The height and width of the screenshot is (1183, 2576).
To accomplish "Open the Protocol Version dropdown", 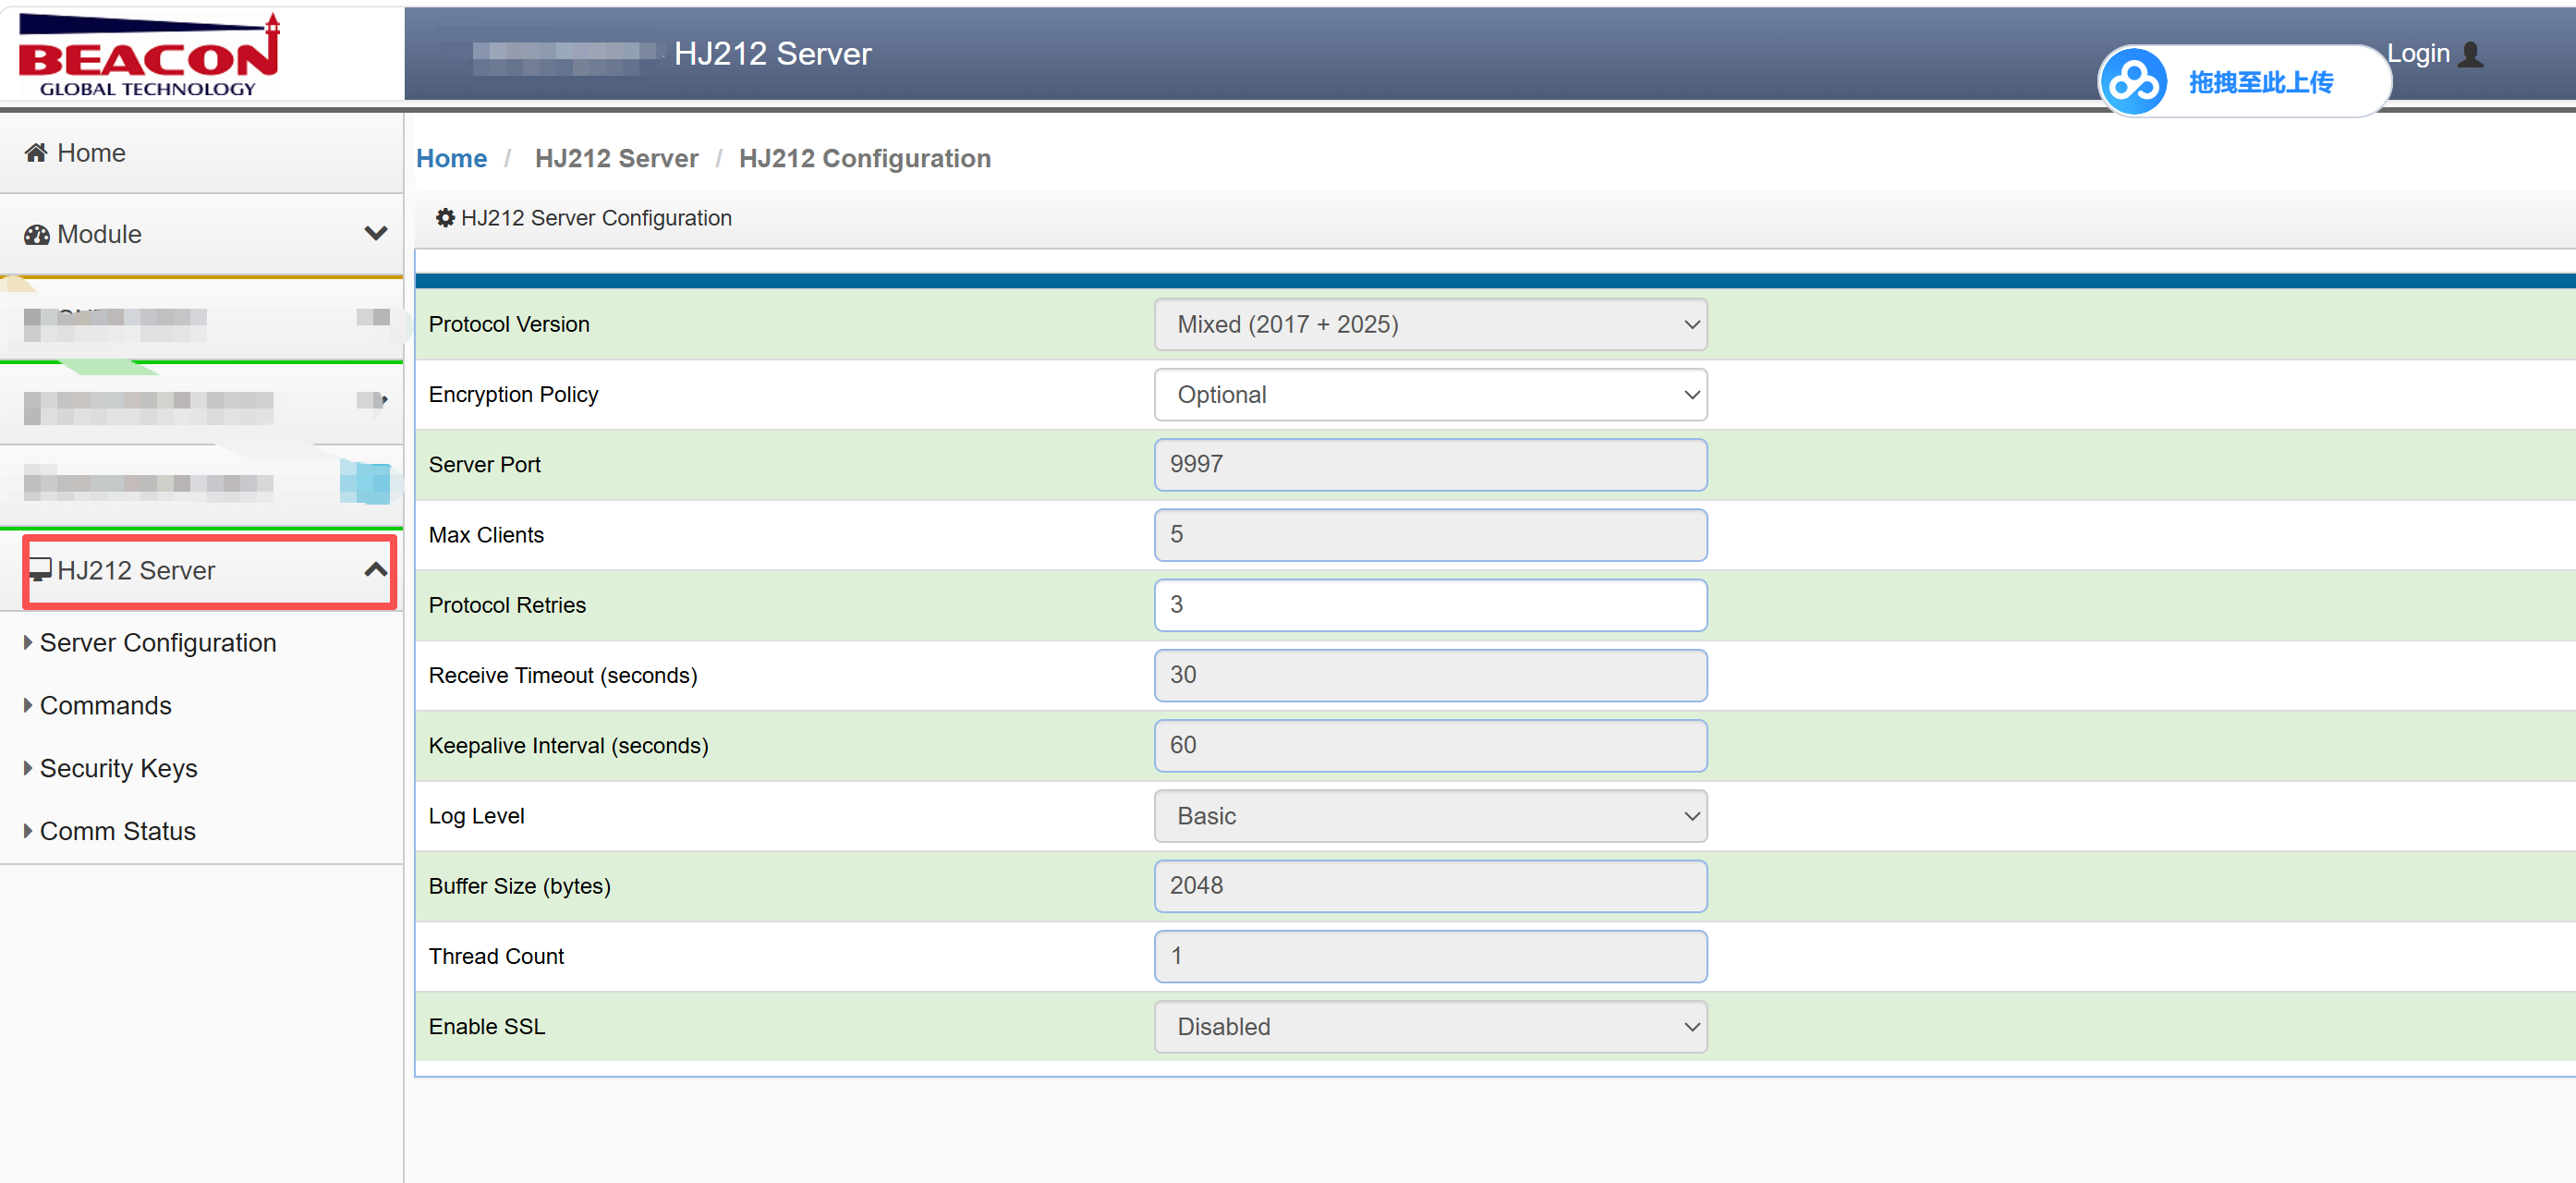I will coord(1430,324).
